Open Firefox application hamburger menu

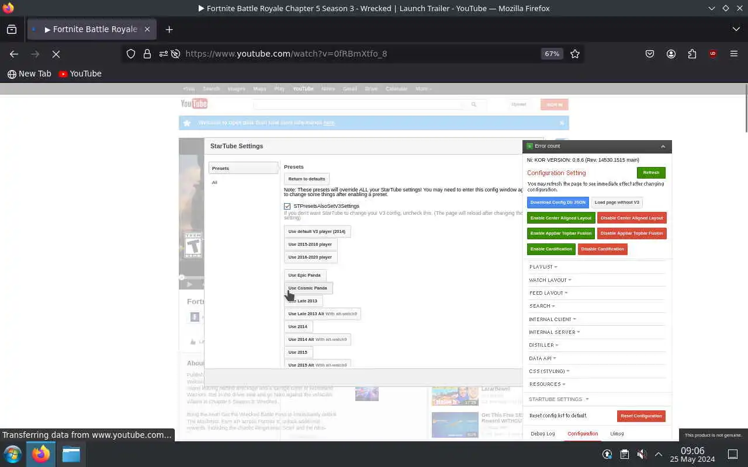[x=734, y=54]
